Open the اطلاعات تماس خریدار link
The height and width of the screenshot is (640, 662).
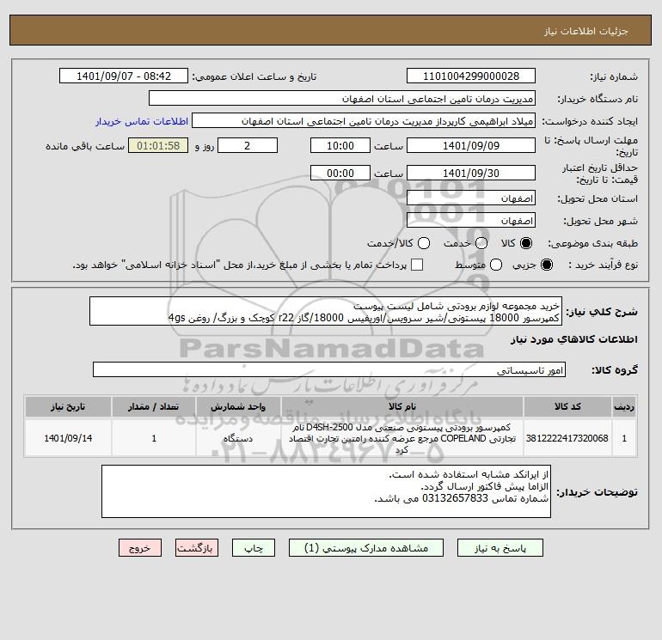point(142,121)
